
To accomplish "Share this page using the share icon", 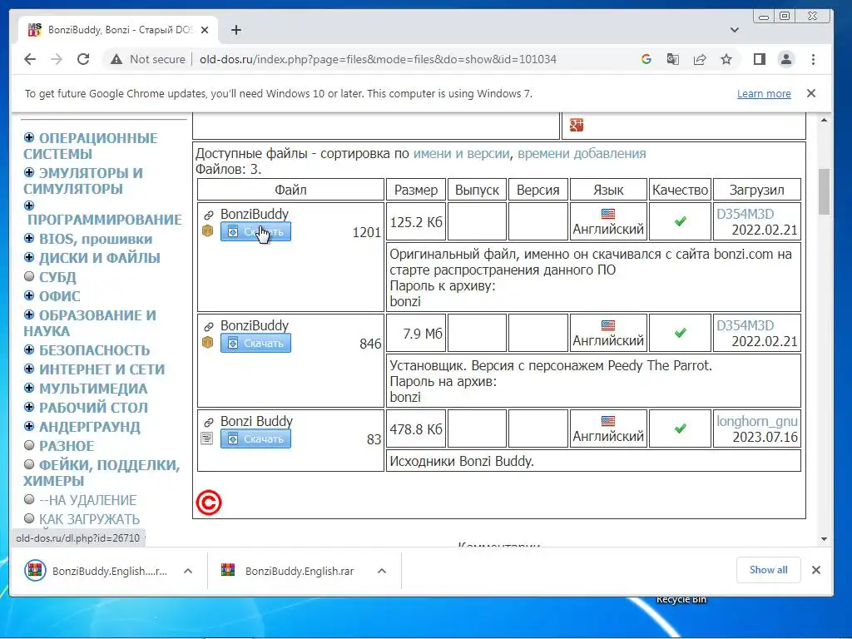I will 700,59.
